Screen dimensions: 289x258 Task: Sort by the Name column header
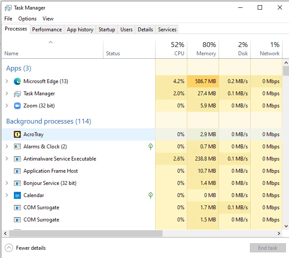tap(52, 50)
